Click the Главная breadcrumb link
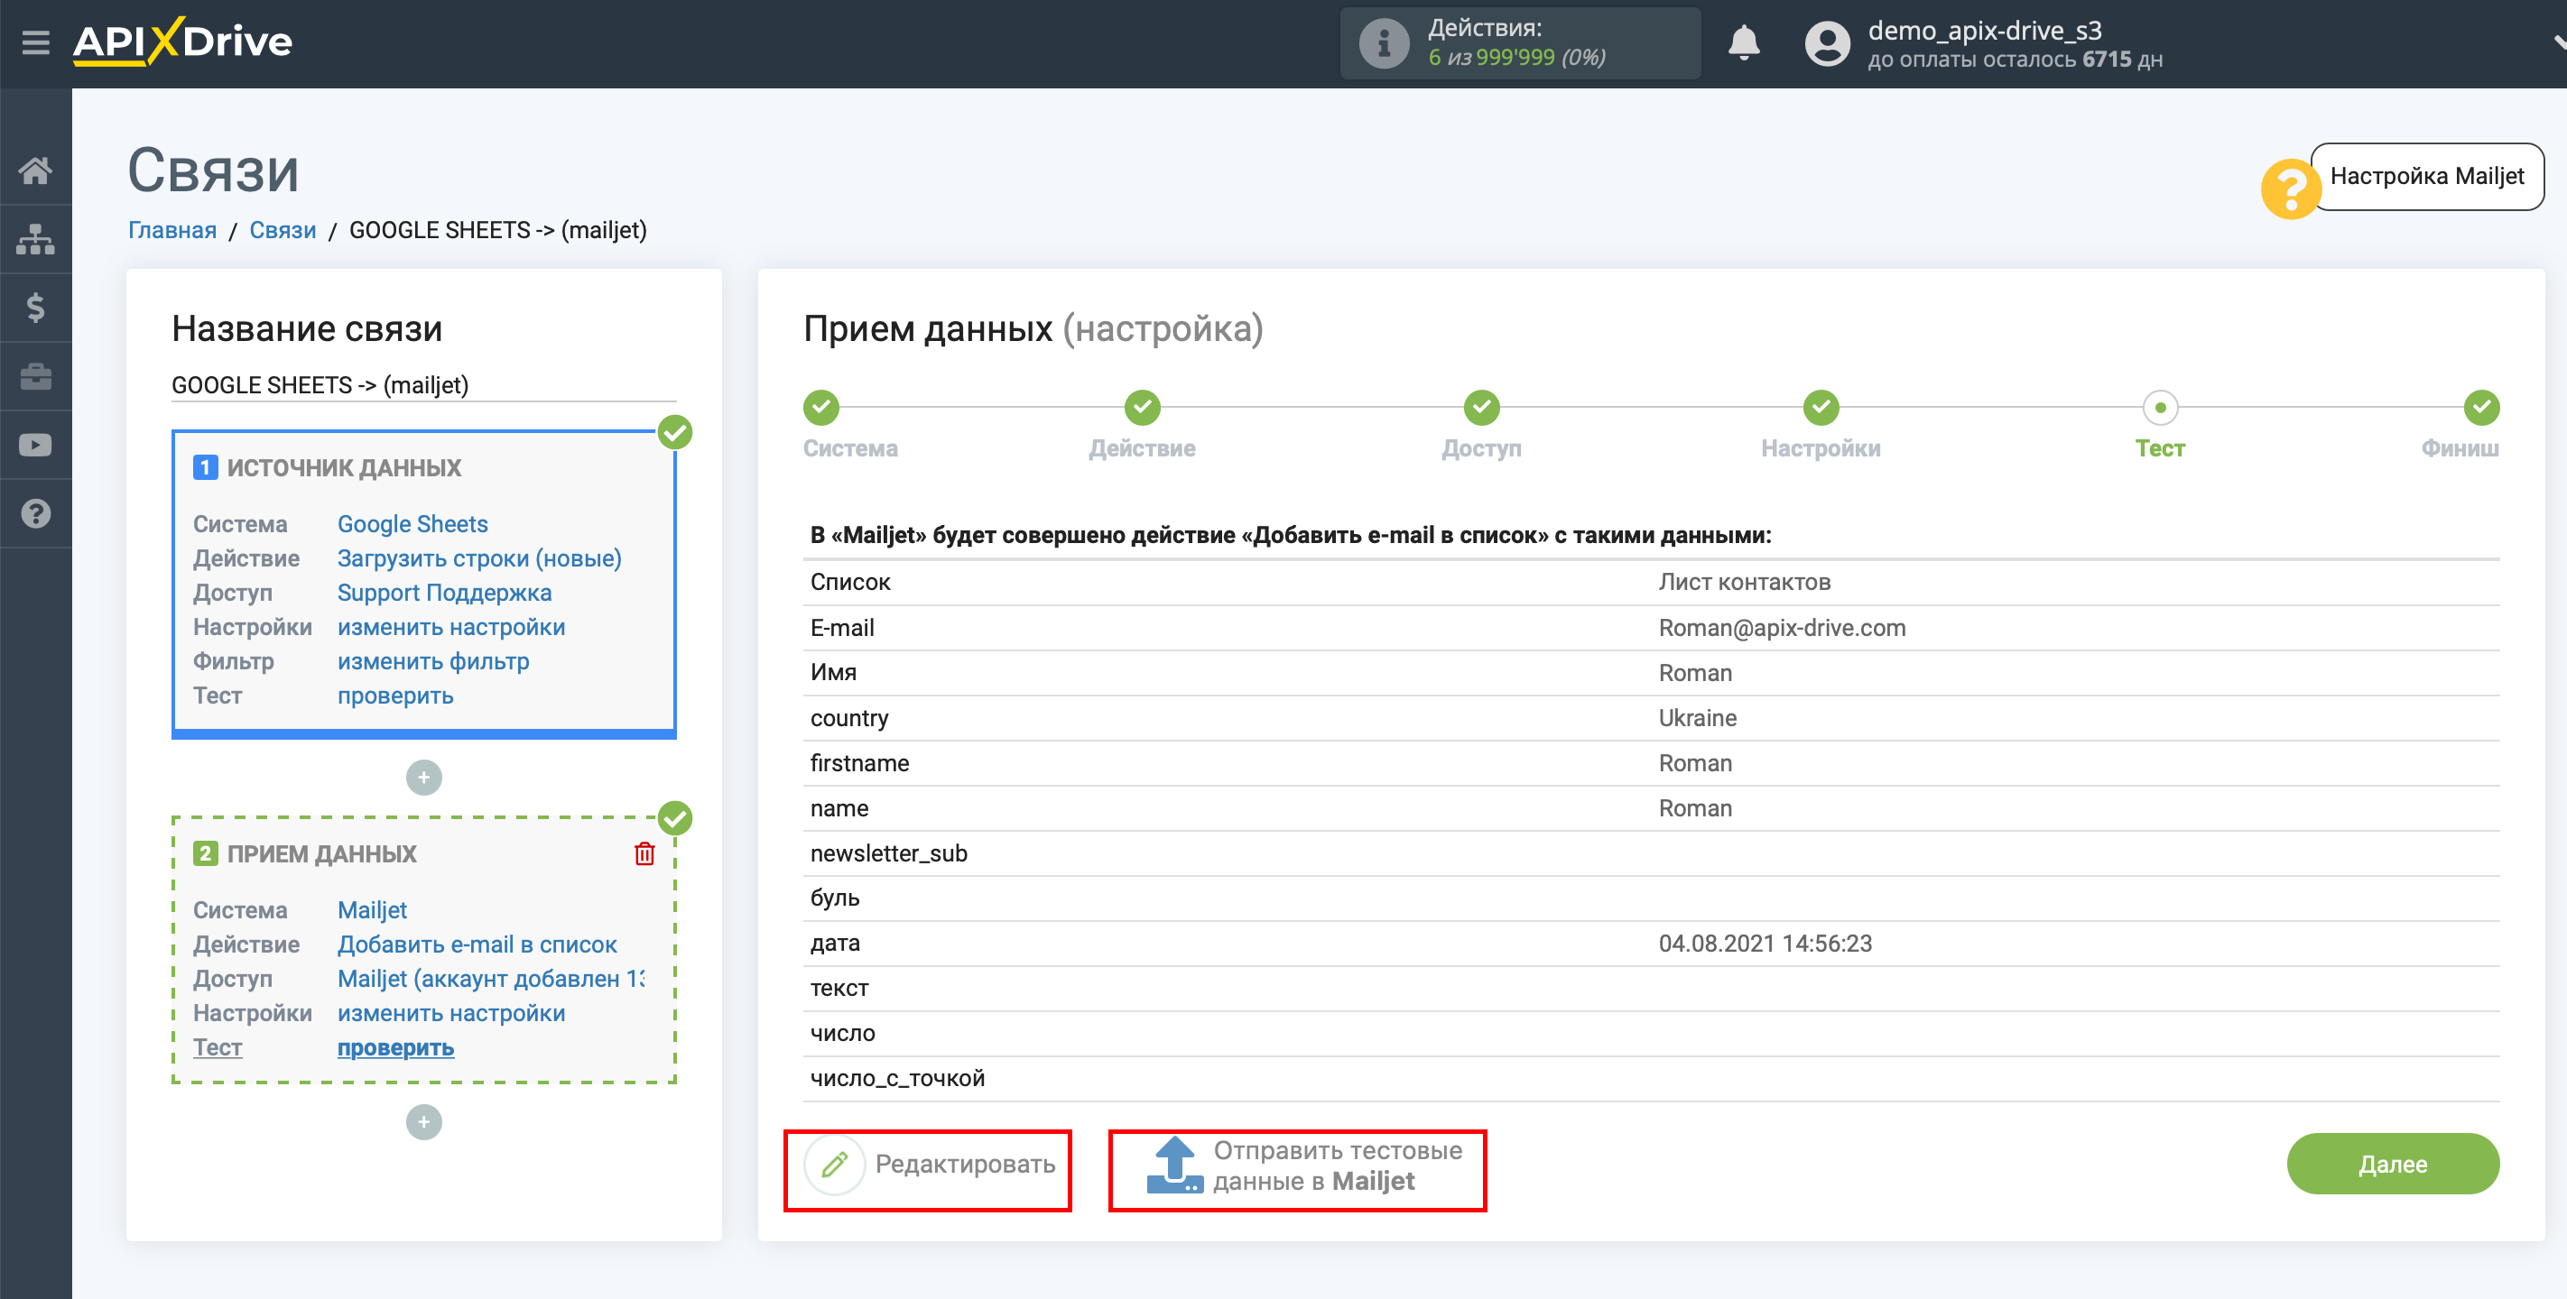Screen dimensions: 2567x1299 (x=172, y=230)
